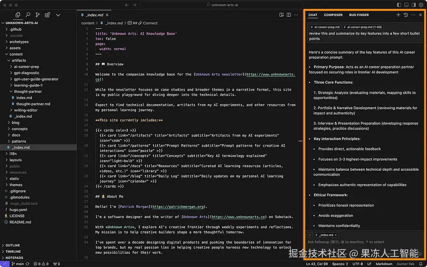Expand the TIMELINE section

coord(38,251)
